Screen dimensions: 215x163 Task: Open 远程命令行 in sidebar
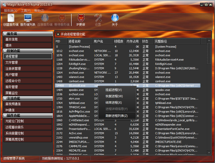coord(28,81)
